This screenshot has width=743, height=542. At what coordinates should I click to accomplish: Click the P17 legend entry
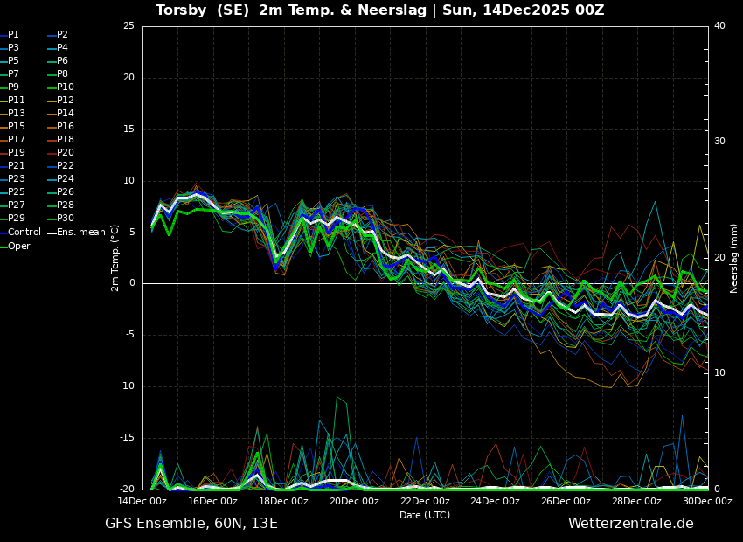[13, 139]
